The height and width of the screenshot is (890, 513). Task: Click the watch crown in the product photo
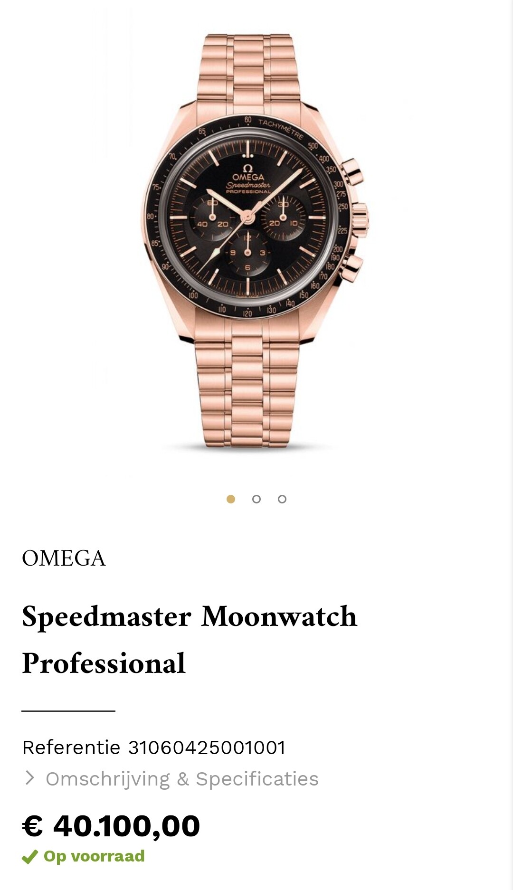360,218
